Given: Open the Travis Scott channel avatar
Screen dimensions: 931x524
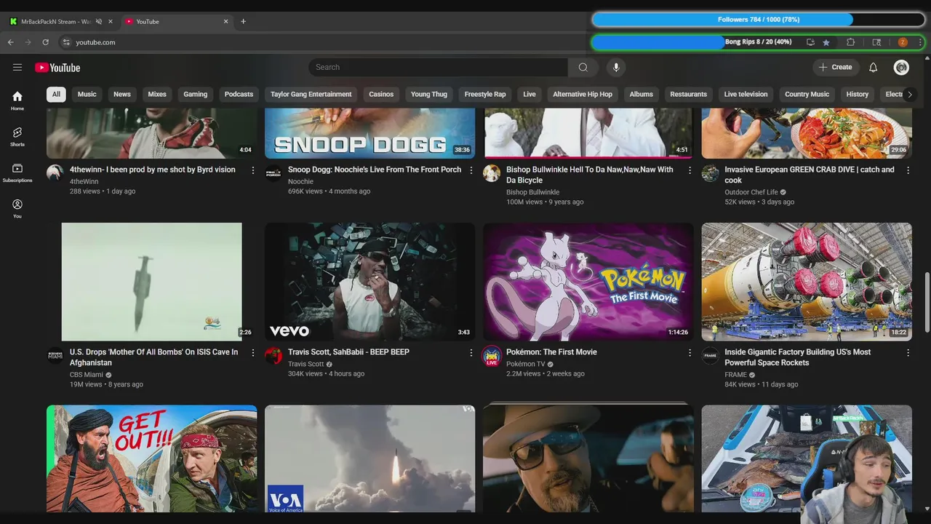Looking at the screenshot, I should 273,355.
